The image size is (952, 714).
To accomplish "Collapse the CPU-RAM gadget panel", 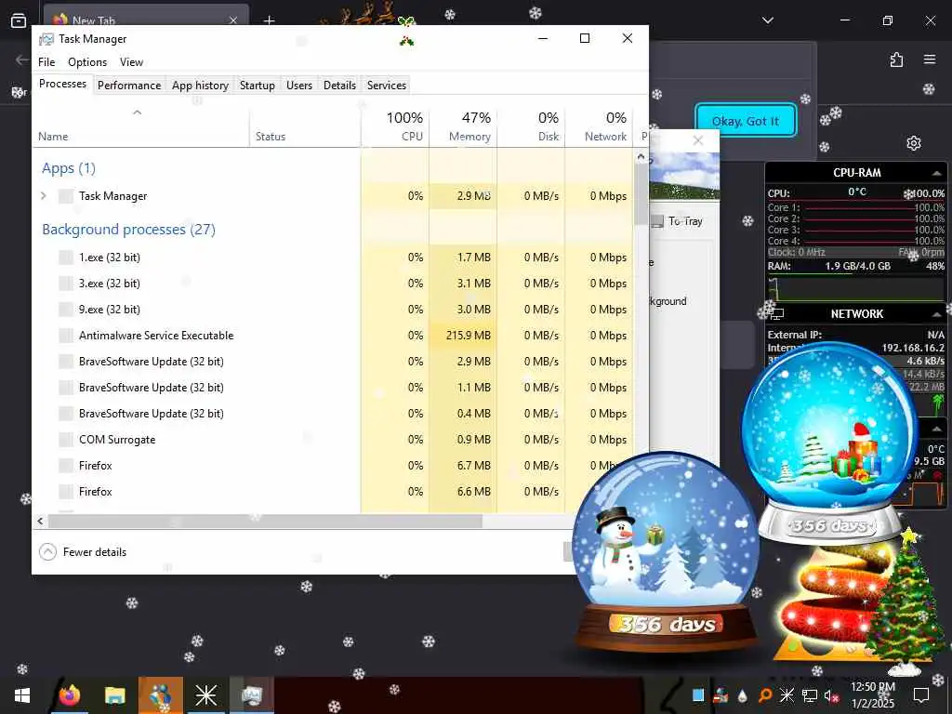I will click(936, 173).
